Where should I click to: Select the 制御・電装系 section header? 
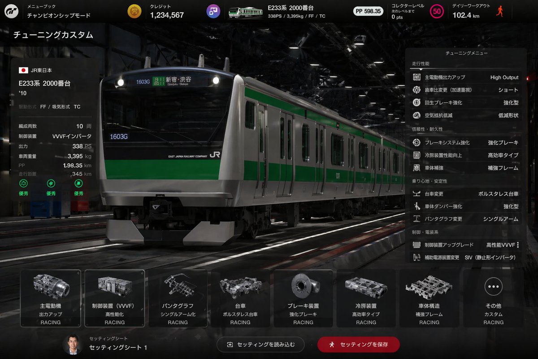coord(425,232)
